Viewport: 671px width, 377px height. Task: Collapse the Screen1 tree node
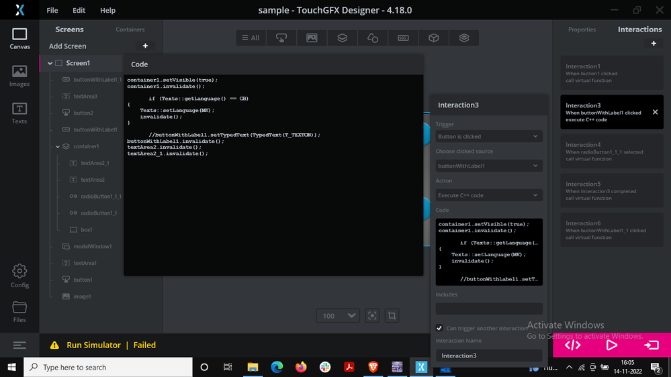[50, 63]
